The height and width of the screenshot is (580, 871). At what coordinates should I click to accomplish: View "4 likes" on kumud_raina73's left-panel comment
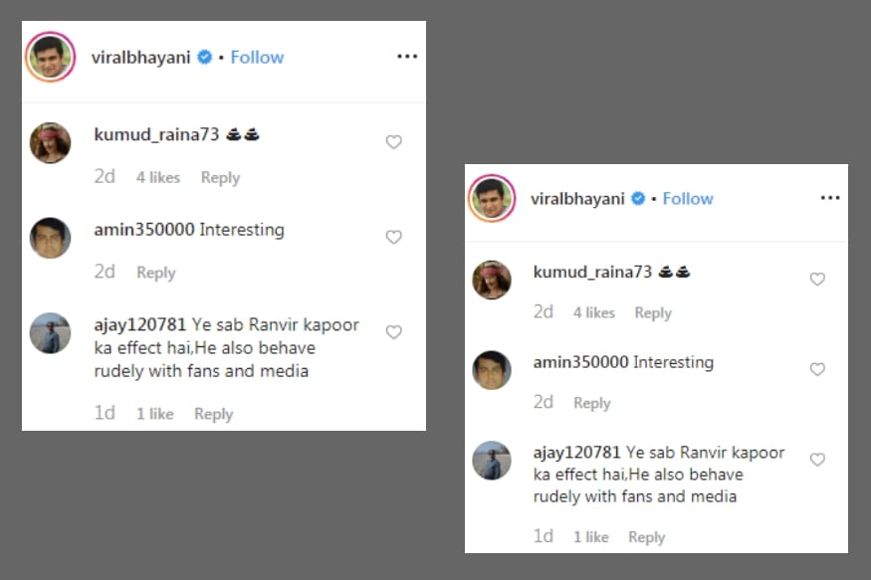point(157,177)
